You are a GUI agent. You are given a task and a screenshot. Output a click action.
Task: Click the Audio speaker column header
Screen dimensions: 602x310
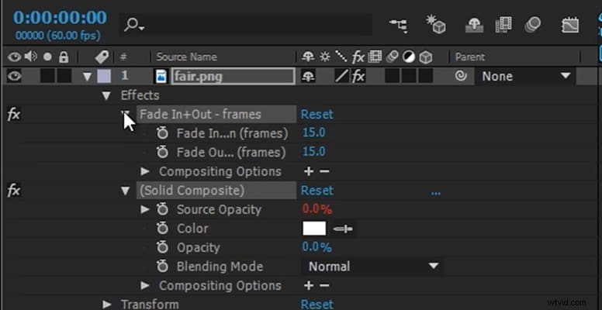(31, 57)
